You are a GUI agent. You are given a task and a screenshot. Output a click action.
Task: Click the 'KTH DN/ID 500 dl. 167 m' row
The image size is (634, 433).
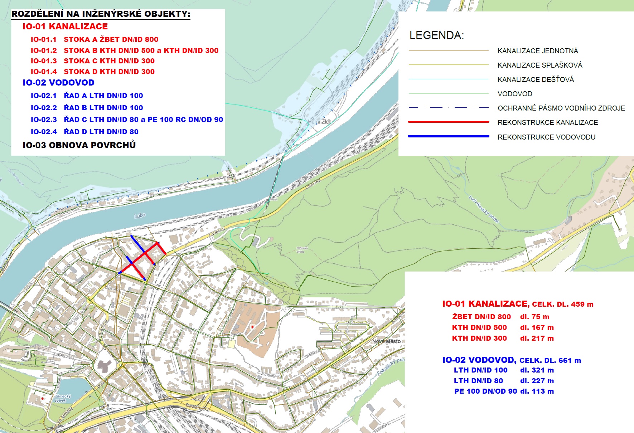503,327
